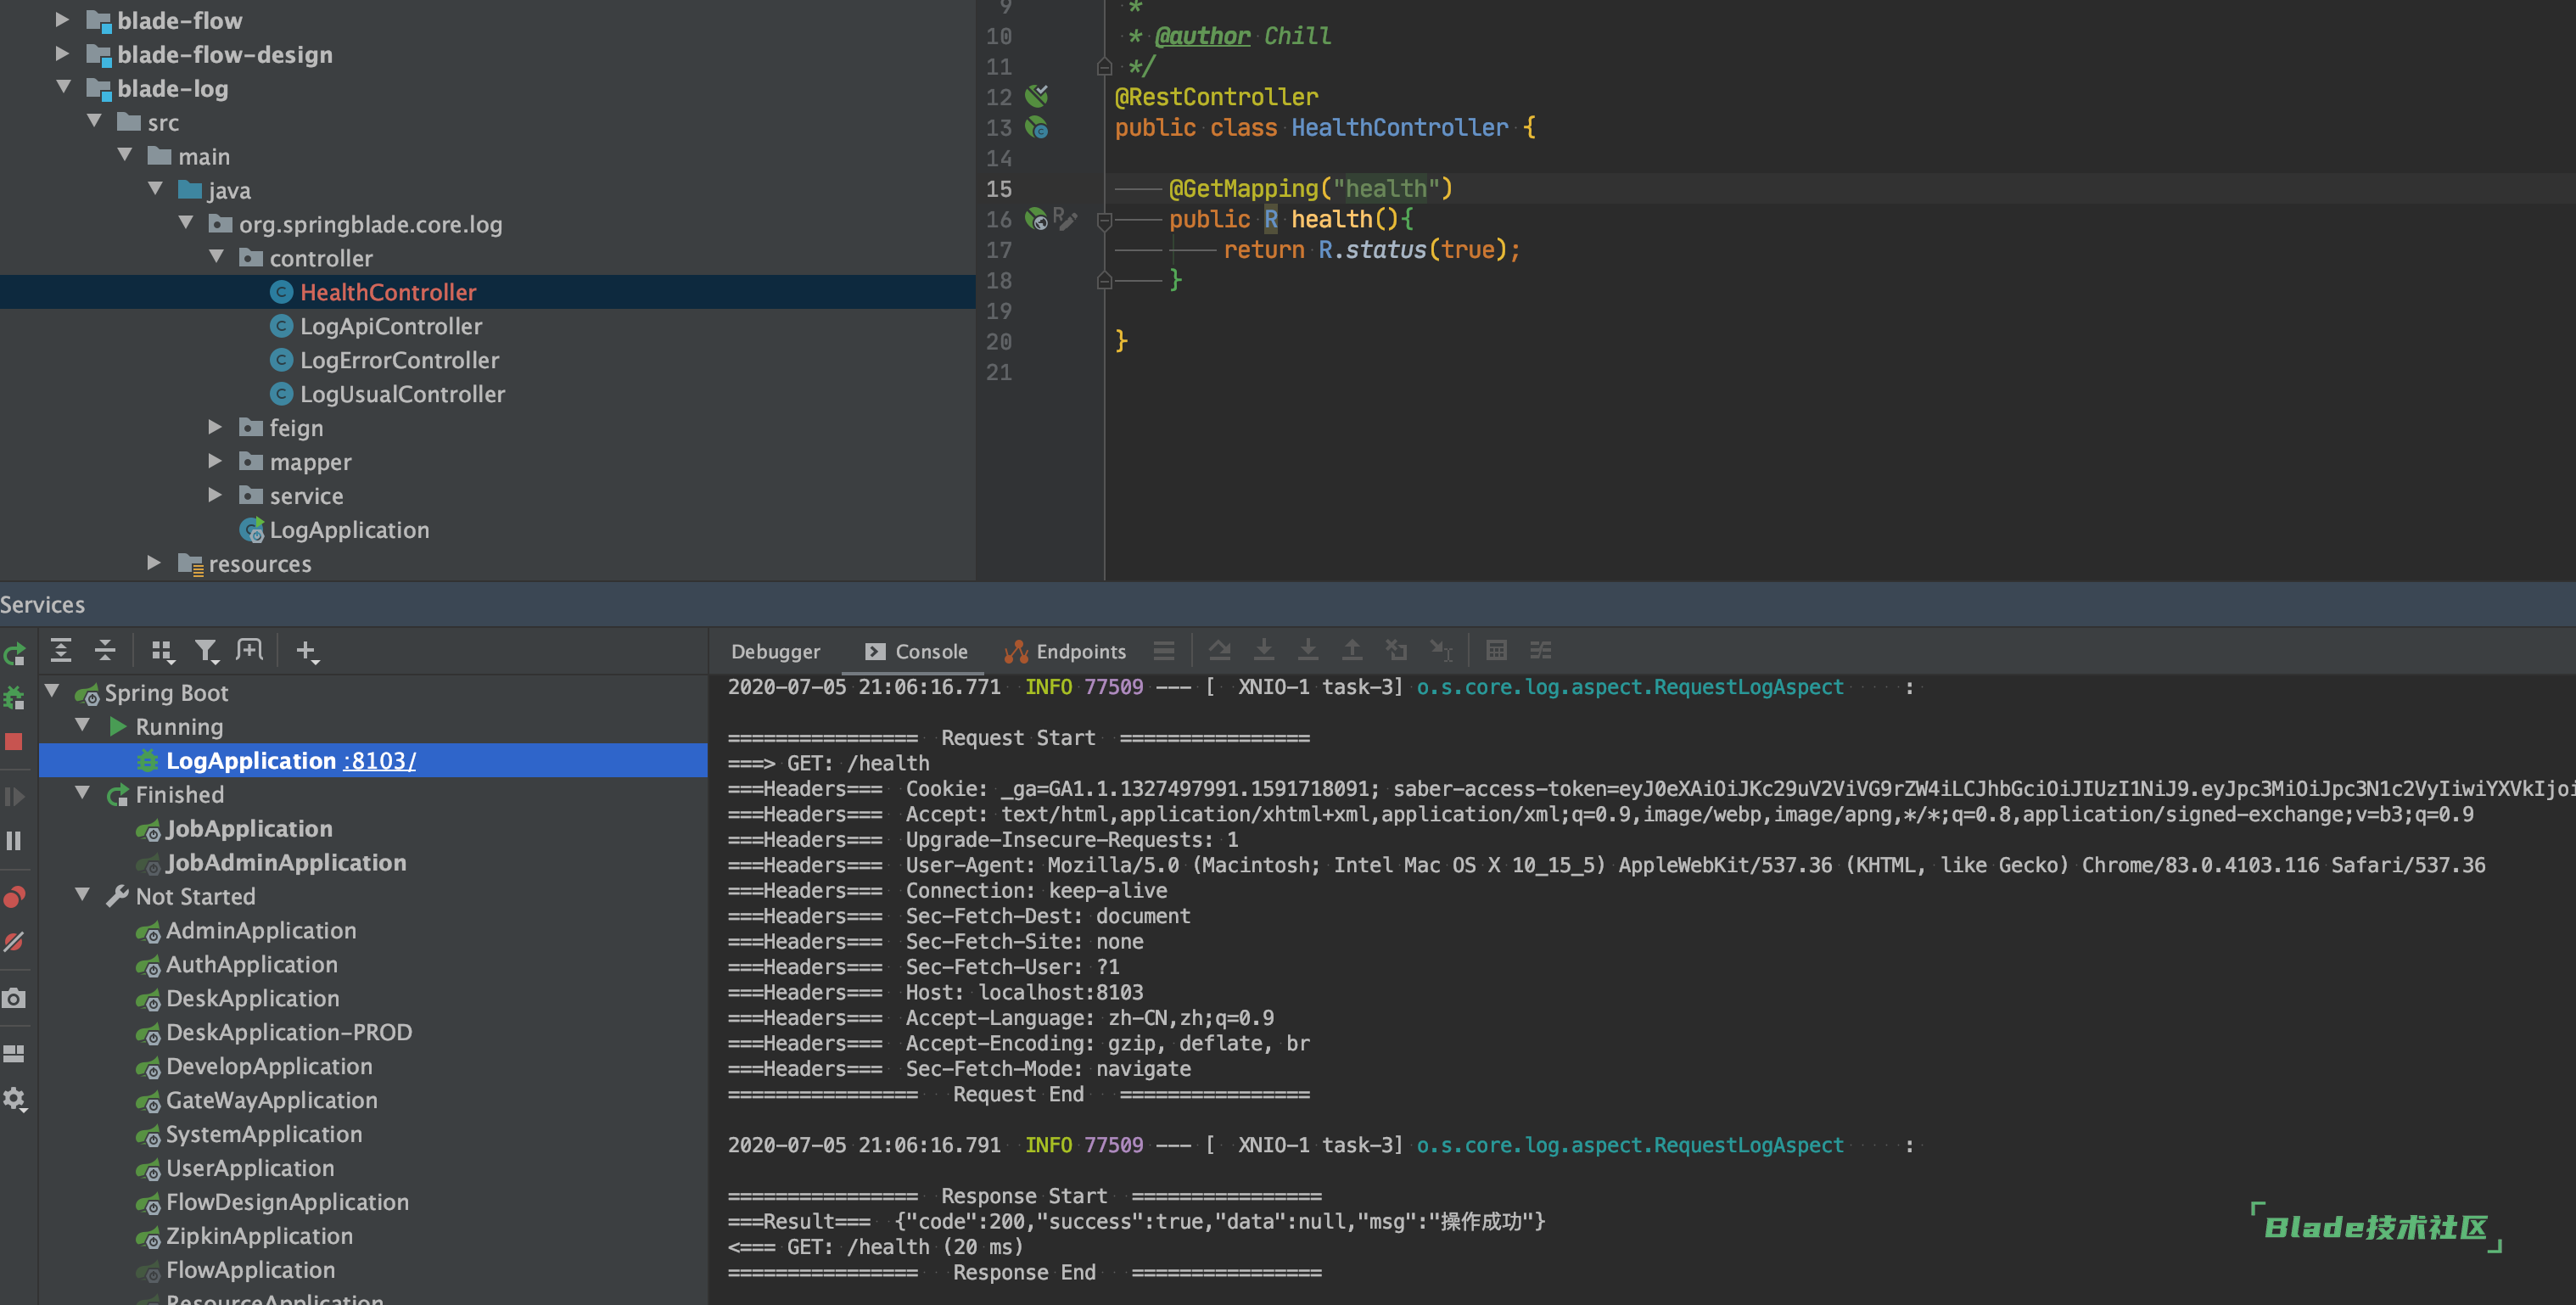Screen dimensions: 2576x1305
Task: Click the RequestLogAspect link in first log line
Action: [x=1630, y=687]
